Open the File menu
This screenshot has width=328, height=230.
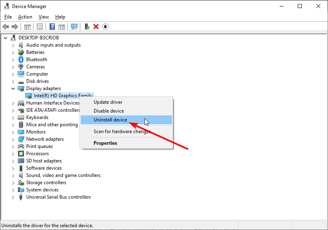coord(8,17)
